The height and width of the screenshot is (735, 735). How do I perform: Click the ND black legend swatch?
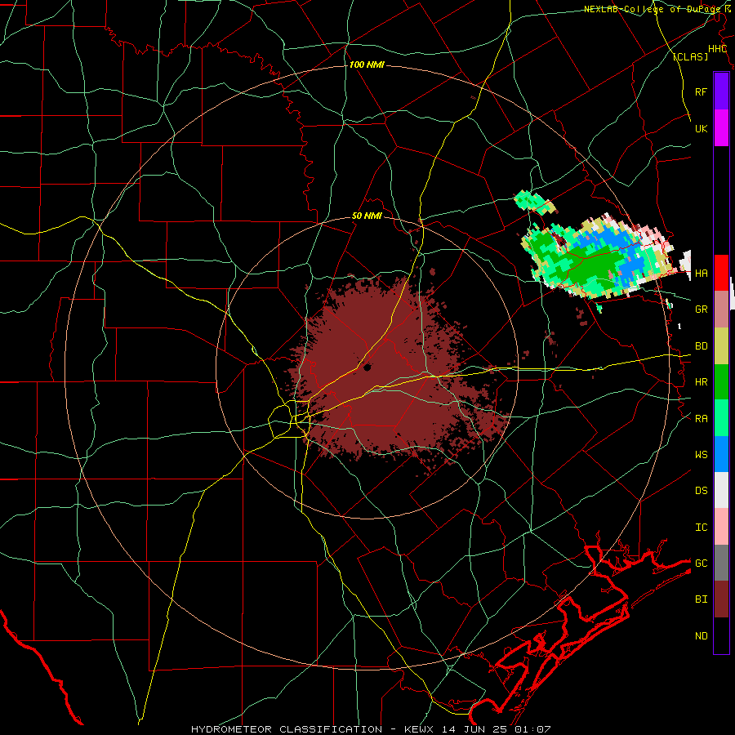tap(721, 635)
